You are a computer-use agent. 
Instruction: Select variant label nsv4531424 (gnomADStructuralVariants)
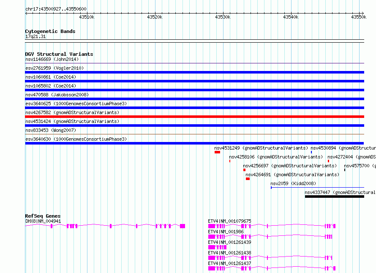pos(72,121)
